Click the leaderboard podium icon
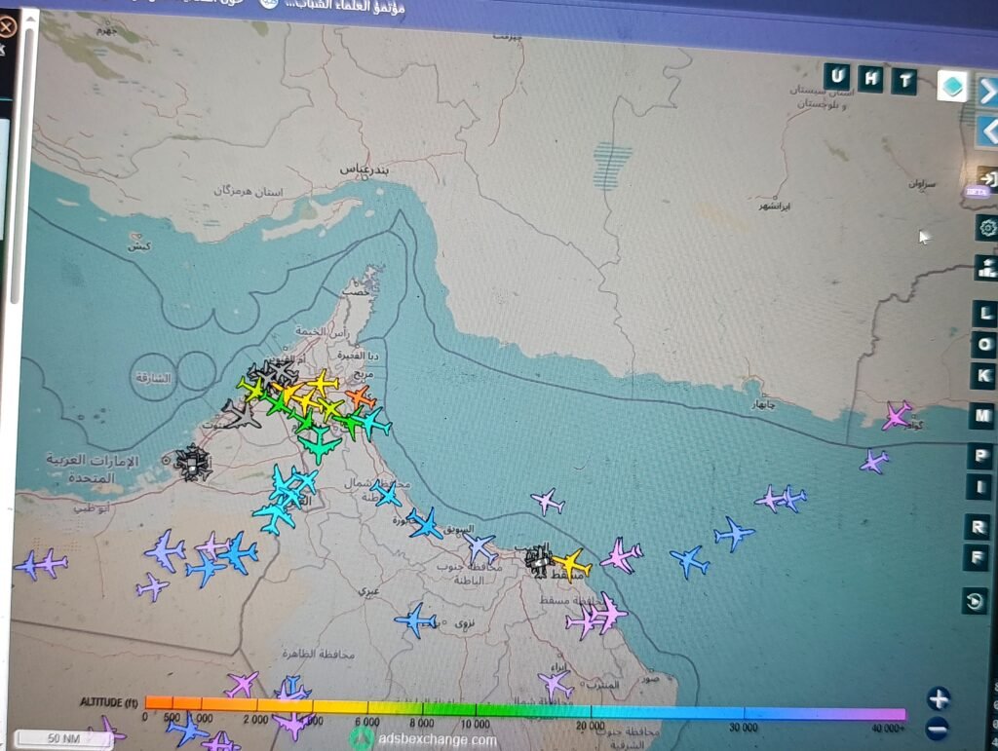Image resolution: width=998 pixels, height=751 pixels. tap(986, 267)
